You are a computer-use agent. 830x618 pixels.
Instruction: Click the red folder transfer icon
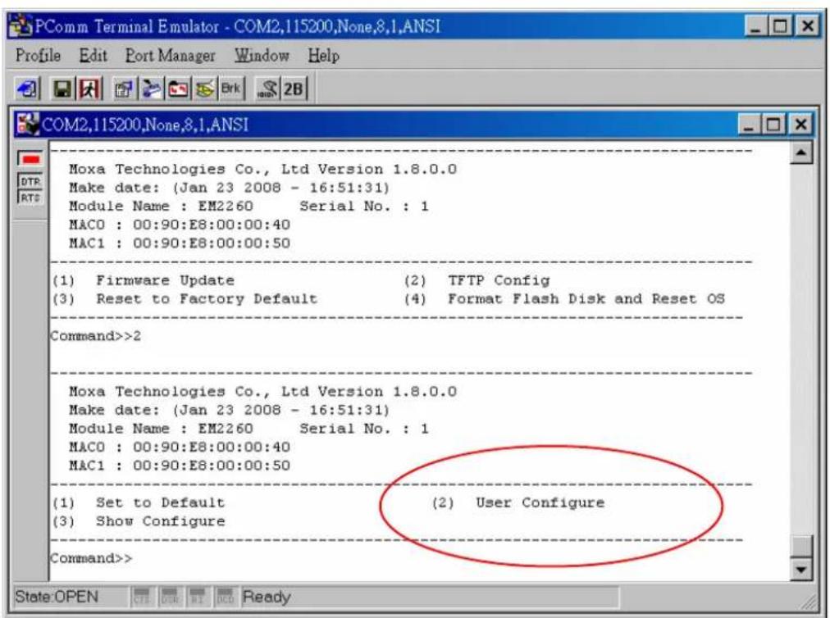[x=179, y=89]
